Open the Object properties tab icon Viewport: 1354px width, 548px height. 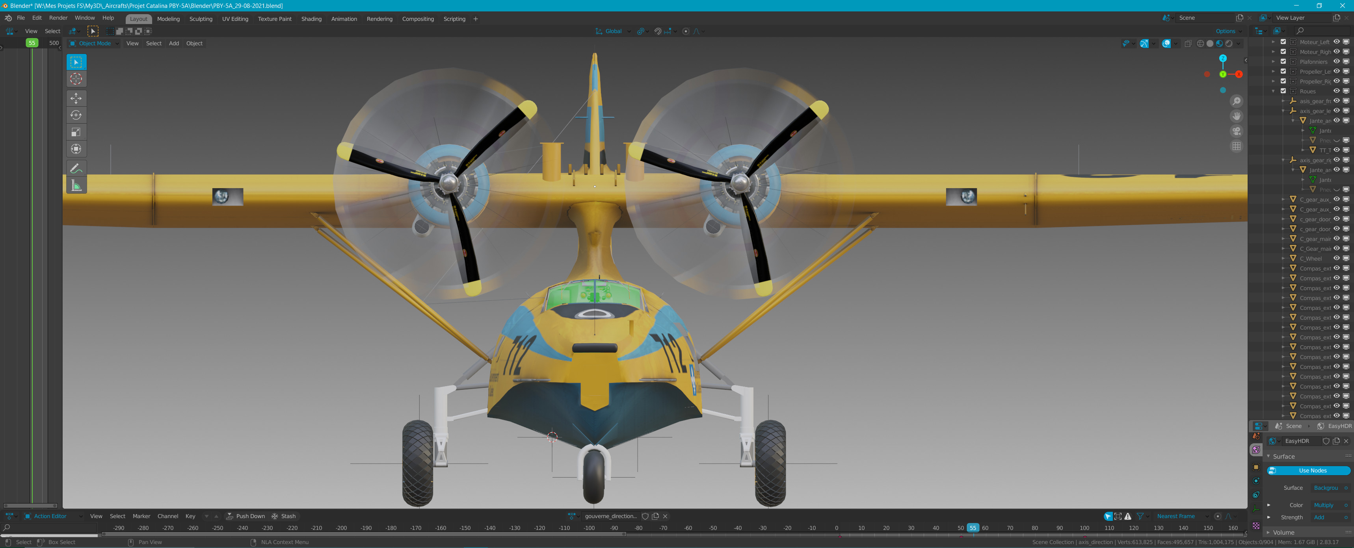coord(1256,467)
